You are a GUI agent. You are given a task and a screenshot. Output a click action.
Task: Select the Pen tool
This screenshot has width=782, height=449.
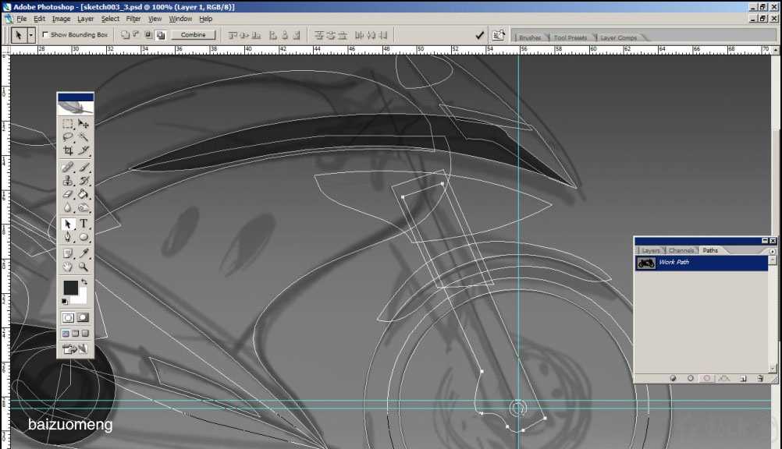tap(68, 238)
